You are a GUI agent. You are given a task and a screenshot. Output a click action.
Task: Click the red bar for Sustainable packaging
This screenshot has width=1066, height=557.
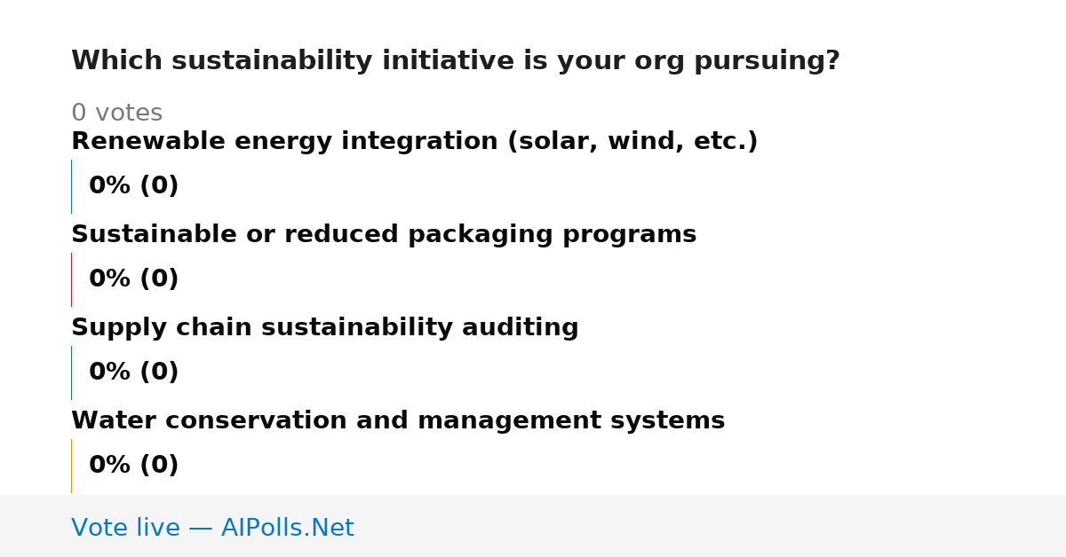(x=71, y=279)
